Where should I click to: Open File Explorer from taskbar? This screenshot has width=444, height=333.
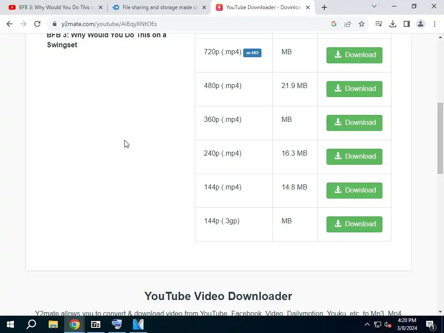53,324
